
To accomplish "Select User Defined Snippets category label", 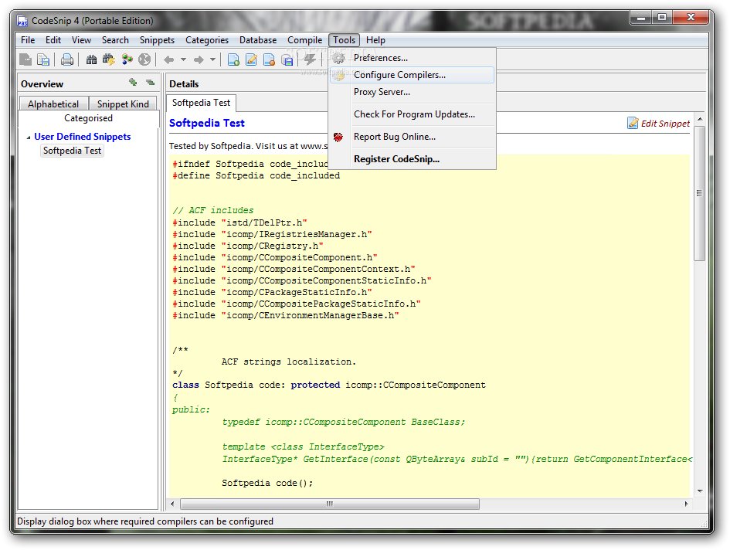I will [82, 137].
